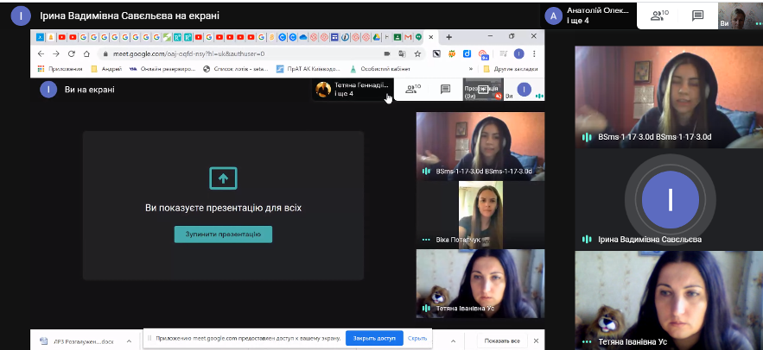Reload the Google Meet page
Viewport: 763px width, 350px height.
[x=72, y=54]
